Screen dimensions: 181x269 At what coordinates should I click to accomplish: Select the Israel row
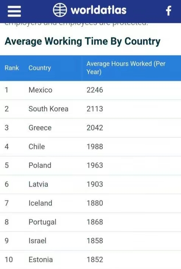coord(90,241)
